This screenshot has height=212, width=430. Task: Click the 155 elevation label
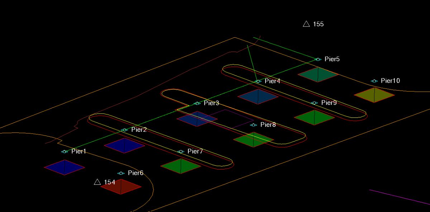pyautogui.click(x=318, y=24)
